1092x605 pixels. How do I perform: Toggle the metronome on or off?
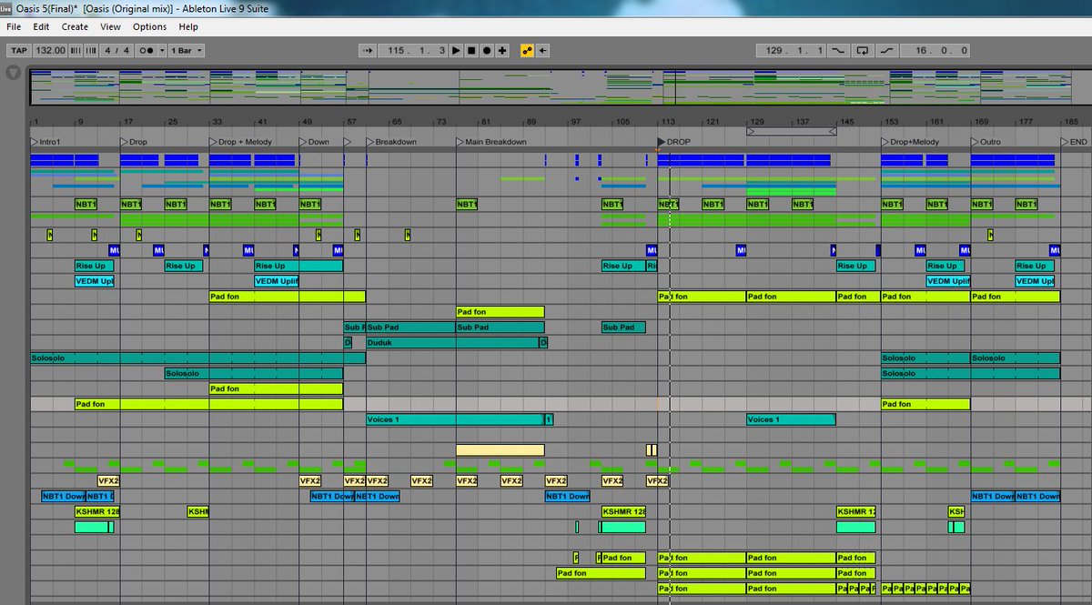pyautogui.click(x=146, y=51)
